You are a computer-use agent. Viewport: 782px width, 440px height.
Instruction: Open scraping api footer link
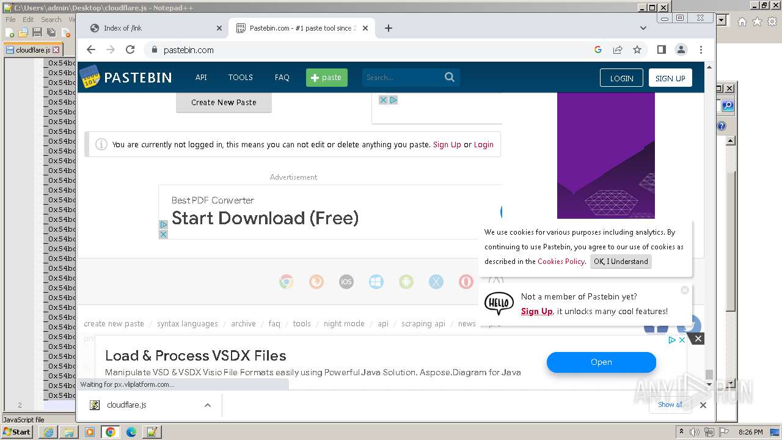click(x=423, y=324)
